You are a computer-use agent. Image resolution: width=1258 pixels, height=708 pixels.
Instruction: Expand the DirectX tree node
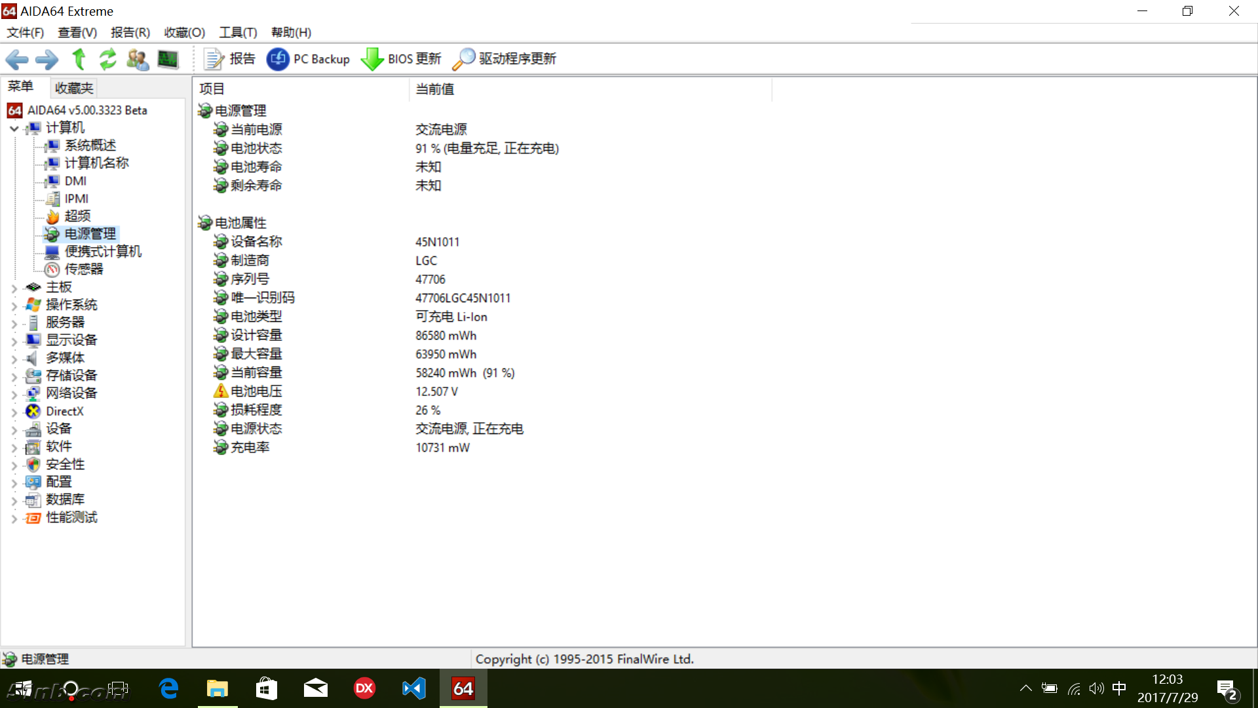pyautogui.click(x=14, y=412)
